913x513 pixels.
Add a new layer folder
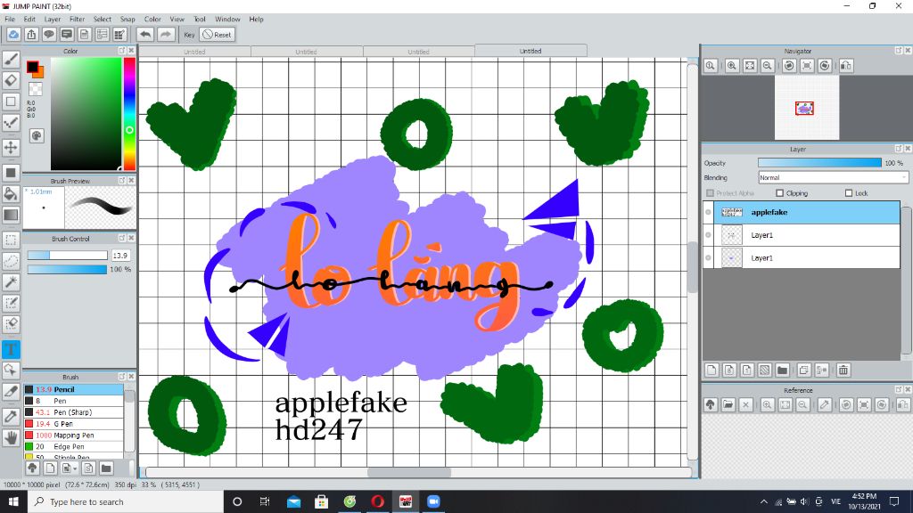783,370
